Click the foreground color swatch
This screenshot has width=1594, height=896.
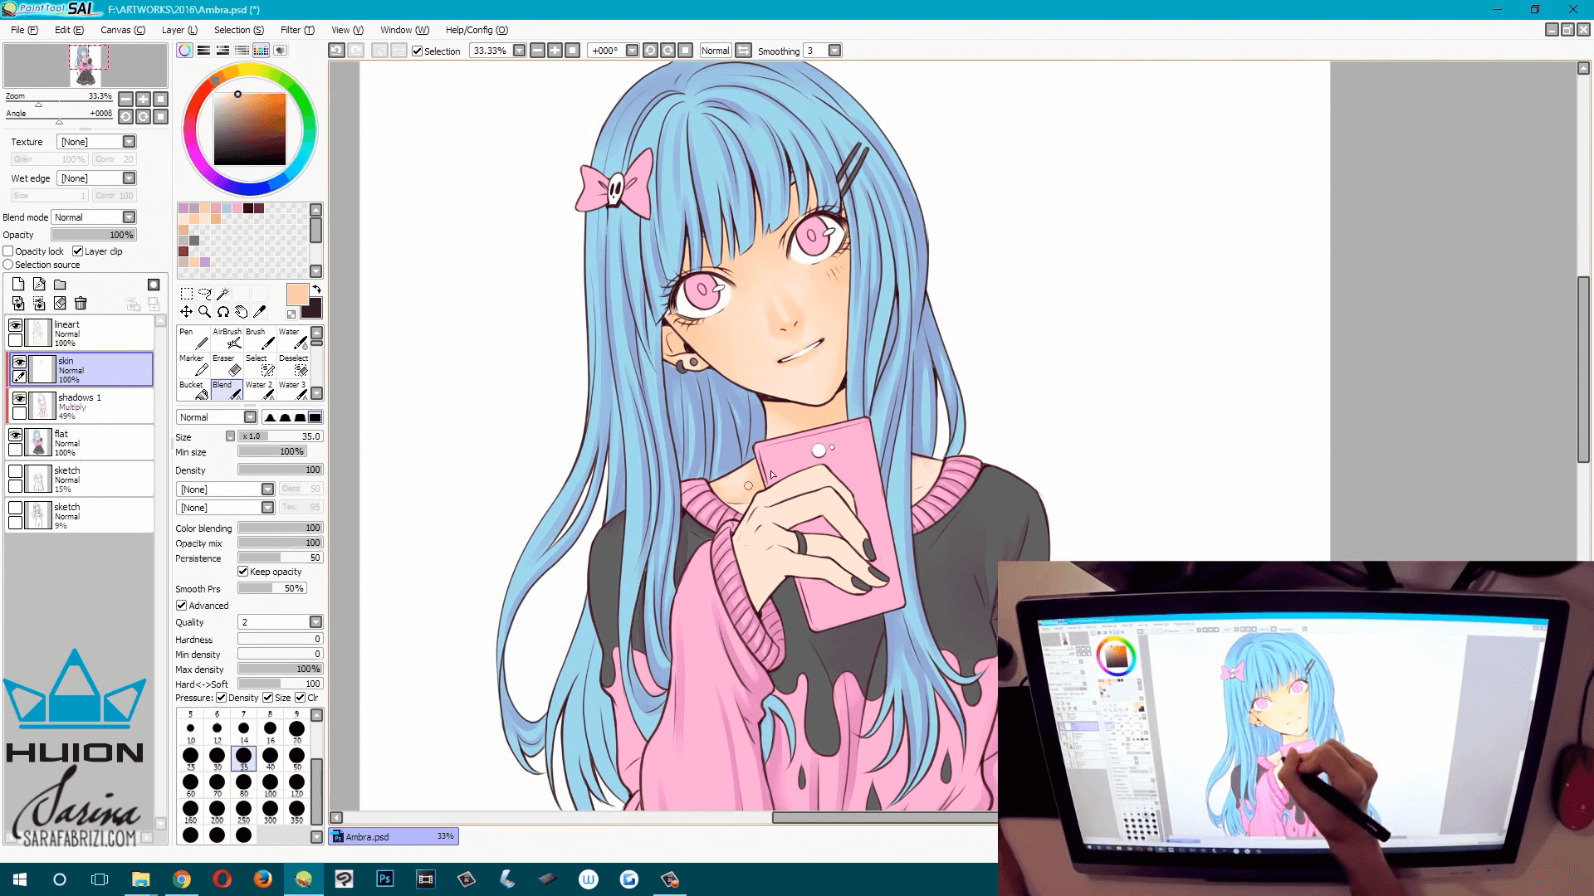[296, 293]
